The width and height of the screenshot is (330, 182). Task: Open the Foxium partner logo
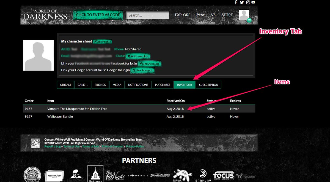coord(246,176)
